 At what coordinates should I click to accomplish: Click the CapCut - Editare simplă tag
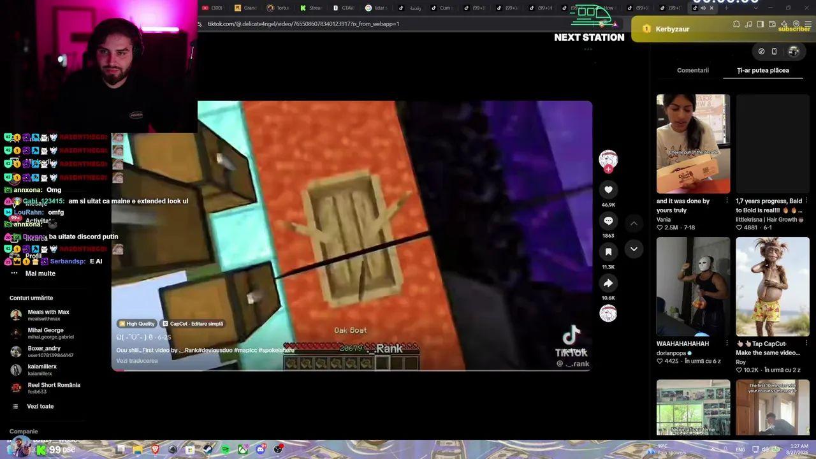(193, 324)
